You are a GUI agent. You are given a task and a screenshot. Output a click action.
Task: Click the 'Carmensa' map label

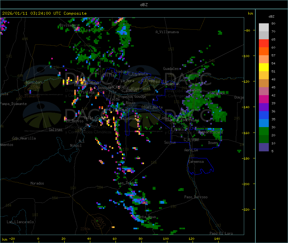pyautogui.click(x=196, y=162)
